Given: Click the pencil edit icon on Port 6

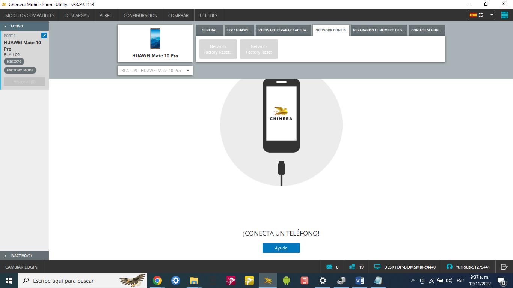Looking at the screenshot, I should pos(44,36).
